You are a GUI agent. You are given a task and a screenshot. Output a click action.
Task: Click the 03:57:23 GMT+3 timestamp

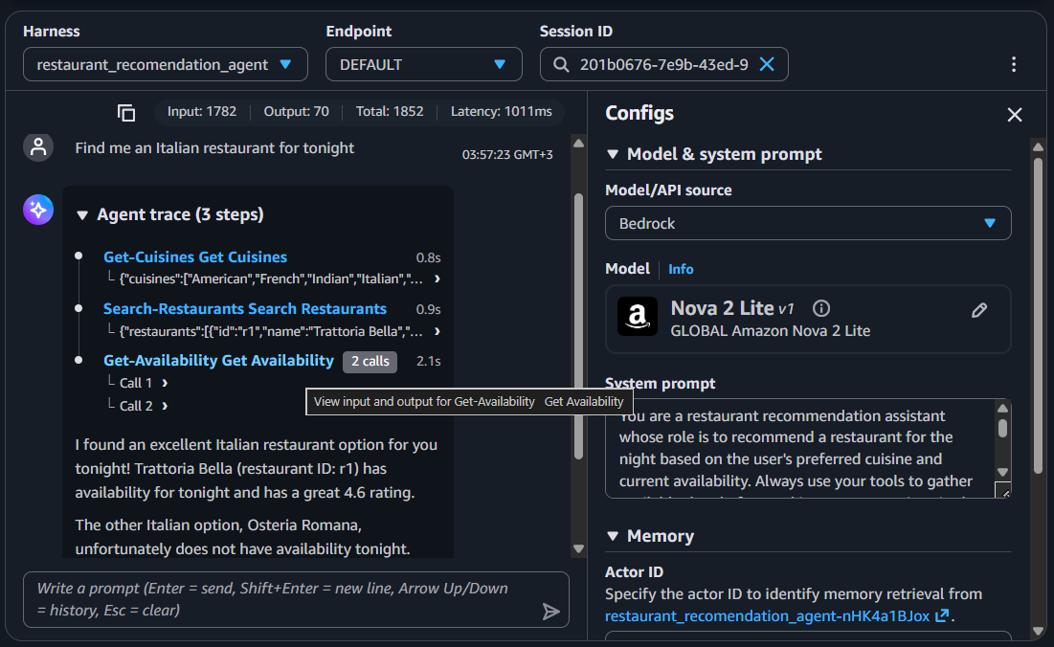pyautogui.click(x=507, y=154)
